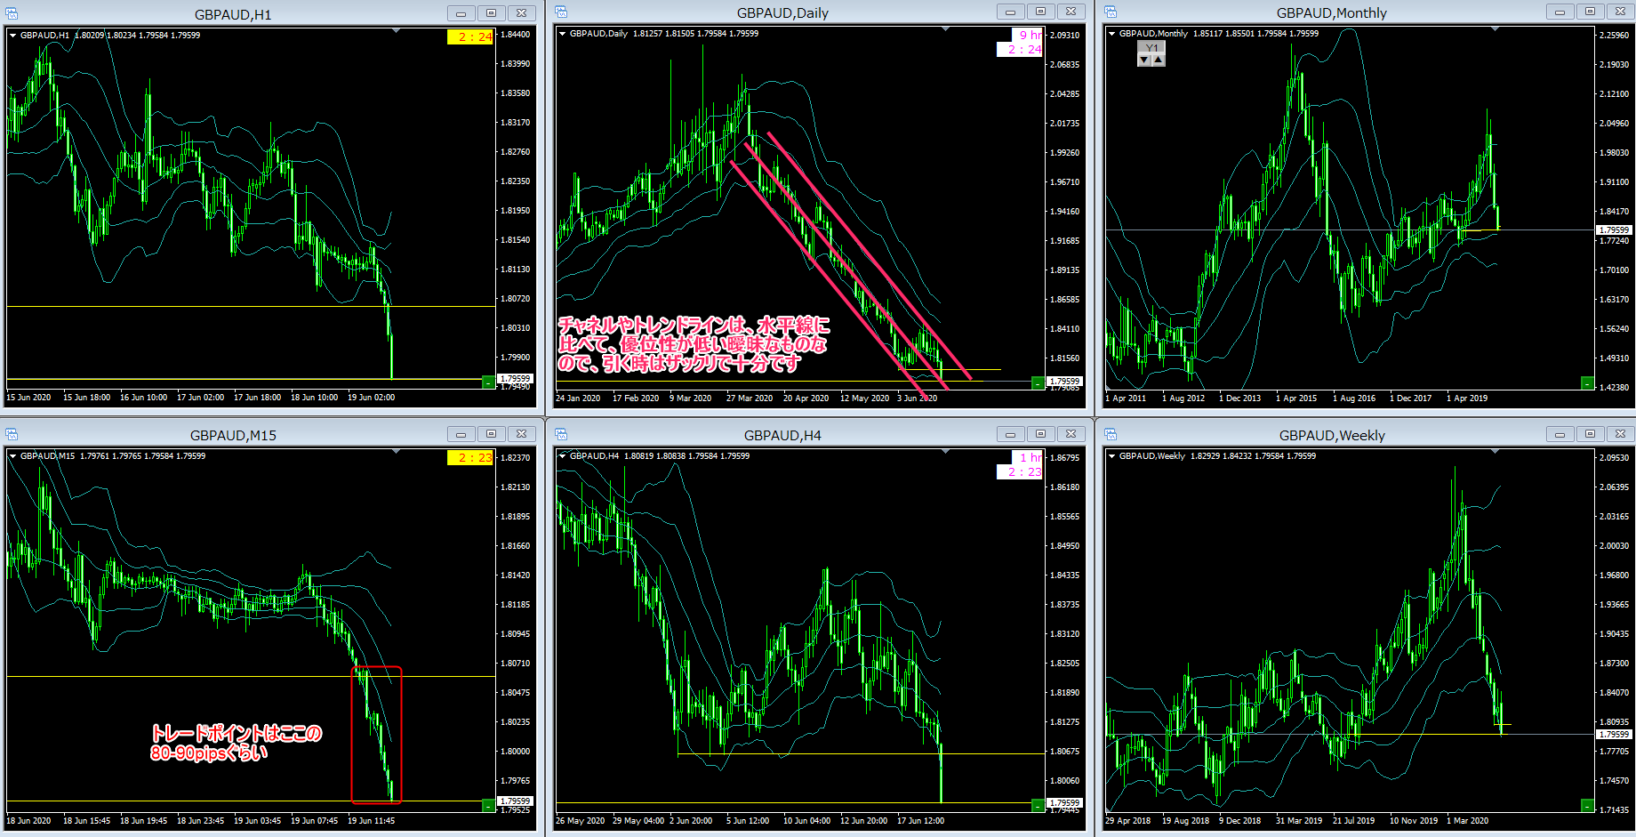The width and height of the screenshot is (1636, 837).
Task: Toggle the green minus box on H1 chart
Action: [487, 382]
